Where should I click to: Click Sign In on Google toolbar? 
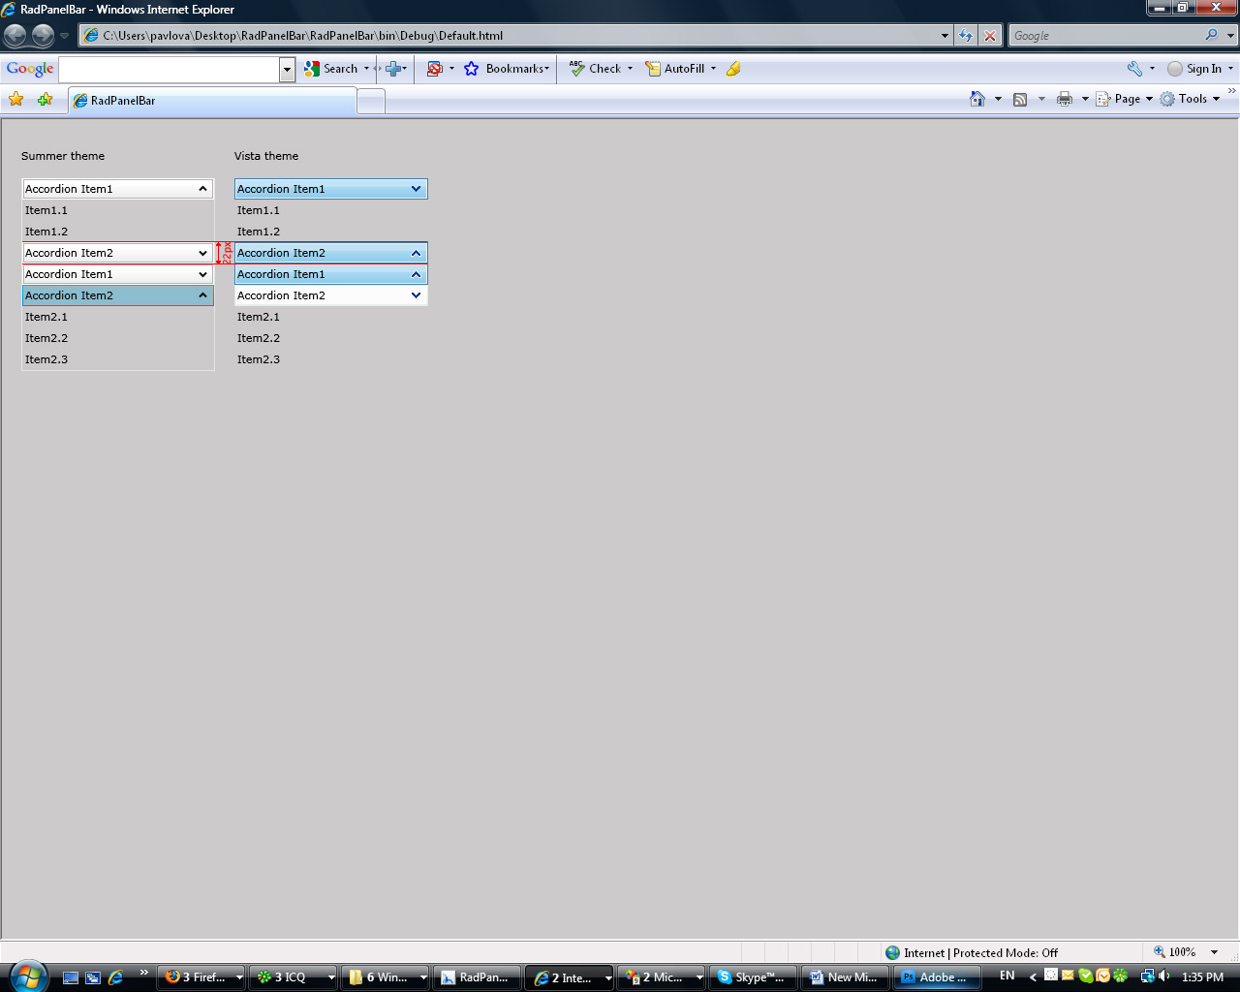1200,69
